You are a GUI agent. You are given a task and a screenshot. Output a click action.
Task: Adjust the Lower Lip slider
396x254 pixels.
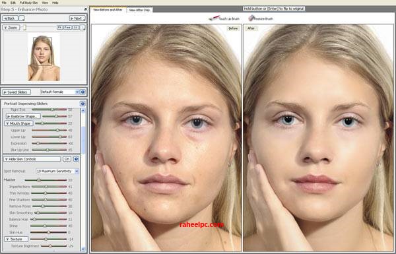[x=49, y=137]
